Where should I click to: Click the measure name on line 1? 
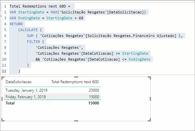click(38, 6)
